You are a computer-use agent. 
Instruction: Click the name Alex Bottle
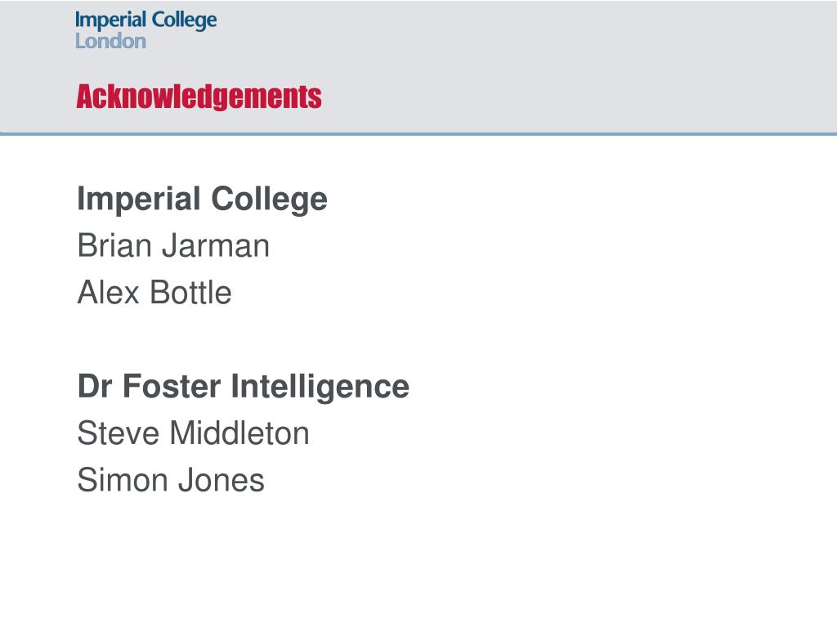click(154, 293)
